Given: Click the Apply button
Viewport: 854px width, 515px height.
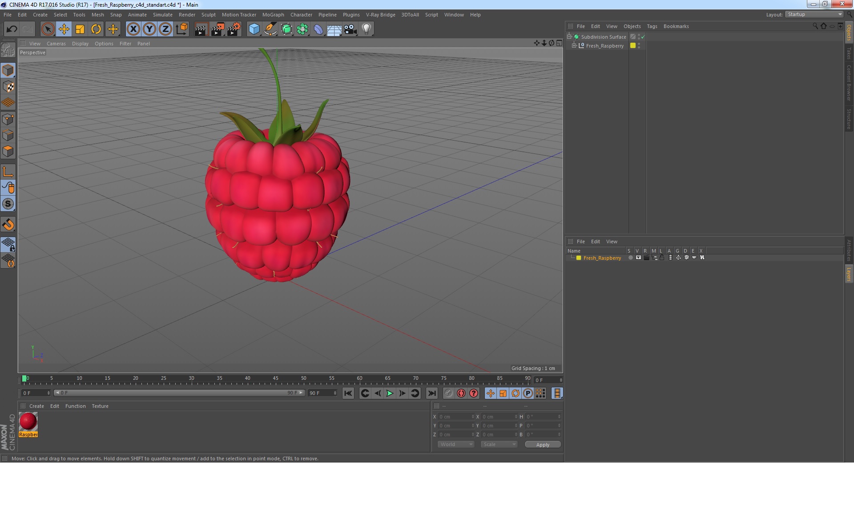Looking at the screenshot, I should click(543, 444).
